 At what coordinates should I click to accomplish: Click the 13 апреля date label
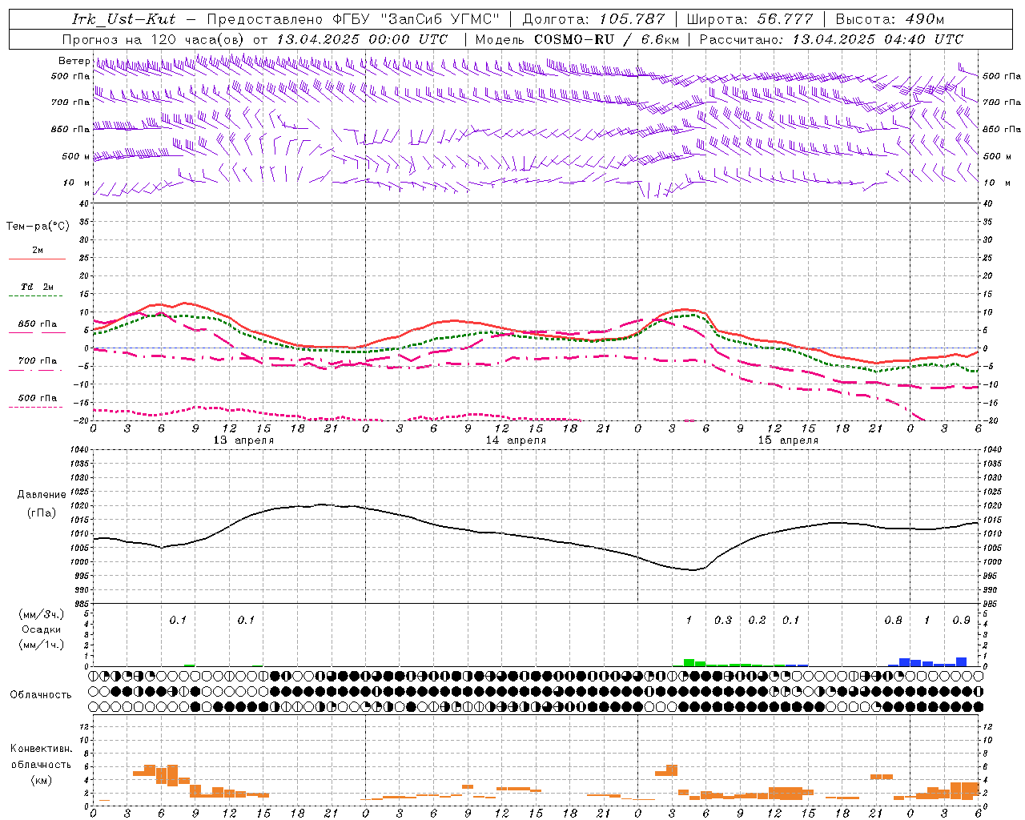[x=243, y=440]
